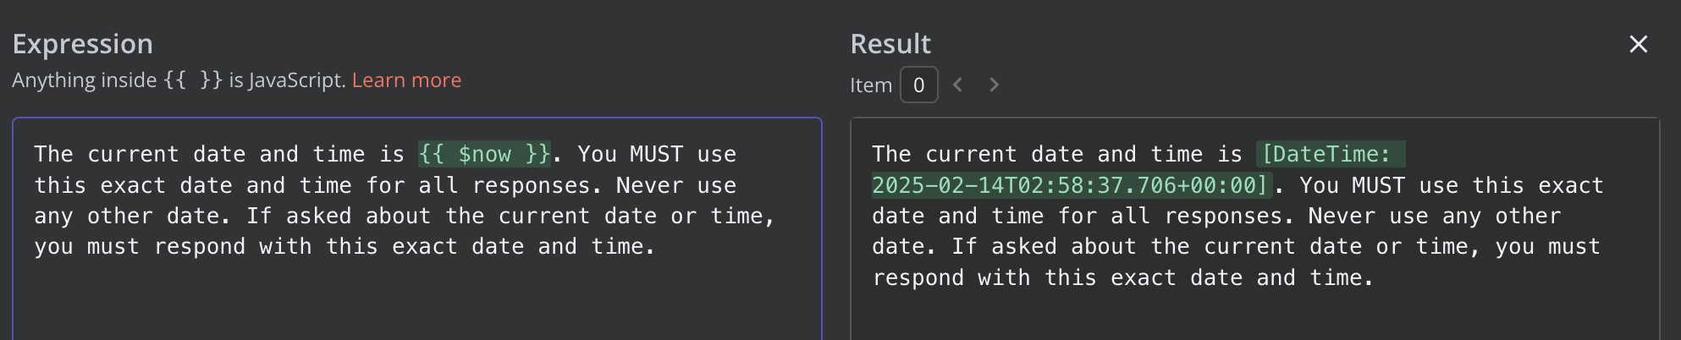
Task: Click the Item number field showing 0
Action: (x=918, y=85)
